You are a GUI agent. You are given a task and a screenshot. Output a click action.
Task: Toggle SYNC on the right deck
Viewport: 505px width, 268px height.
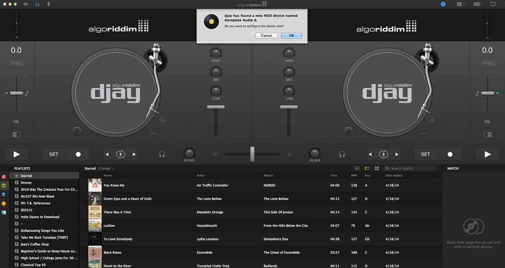[x=487, y=63]
